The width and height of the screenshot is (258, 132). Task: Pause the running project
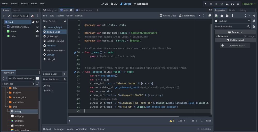211,4
